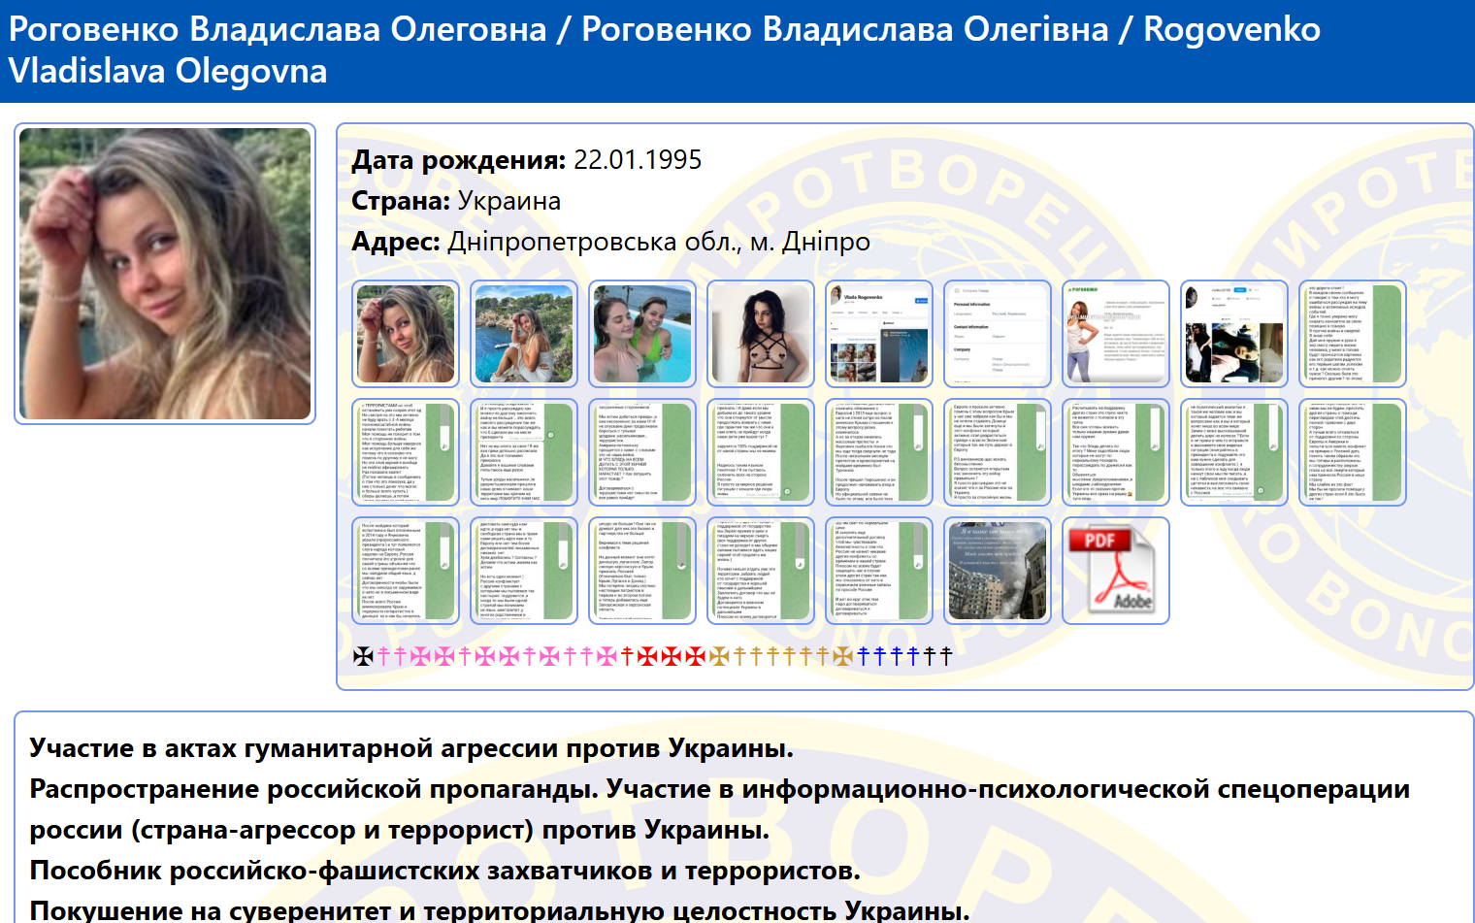Image resolution: width=1475 pixels, height=923 pixels.
Task: Click the 'Дата рождения' label
Action: click(458, 160)
